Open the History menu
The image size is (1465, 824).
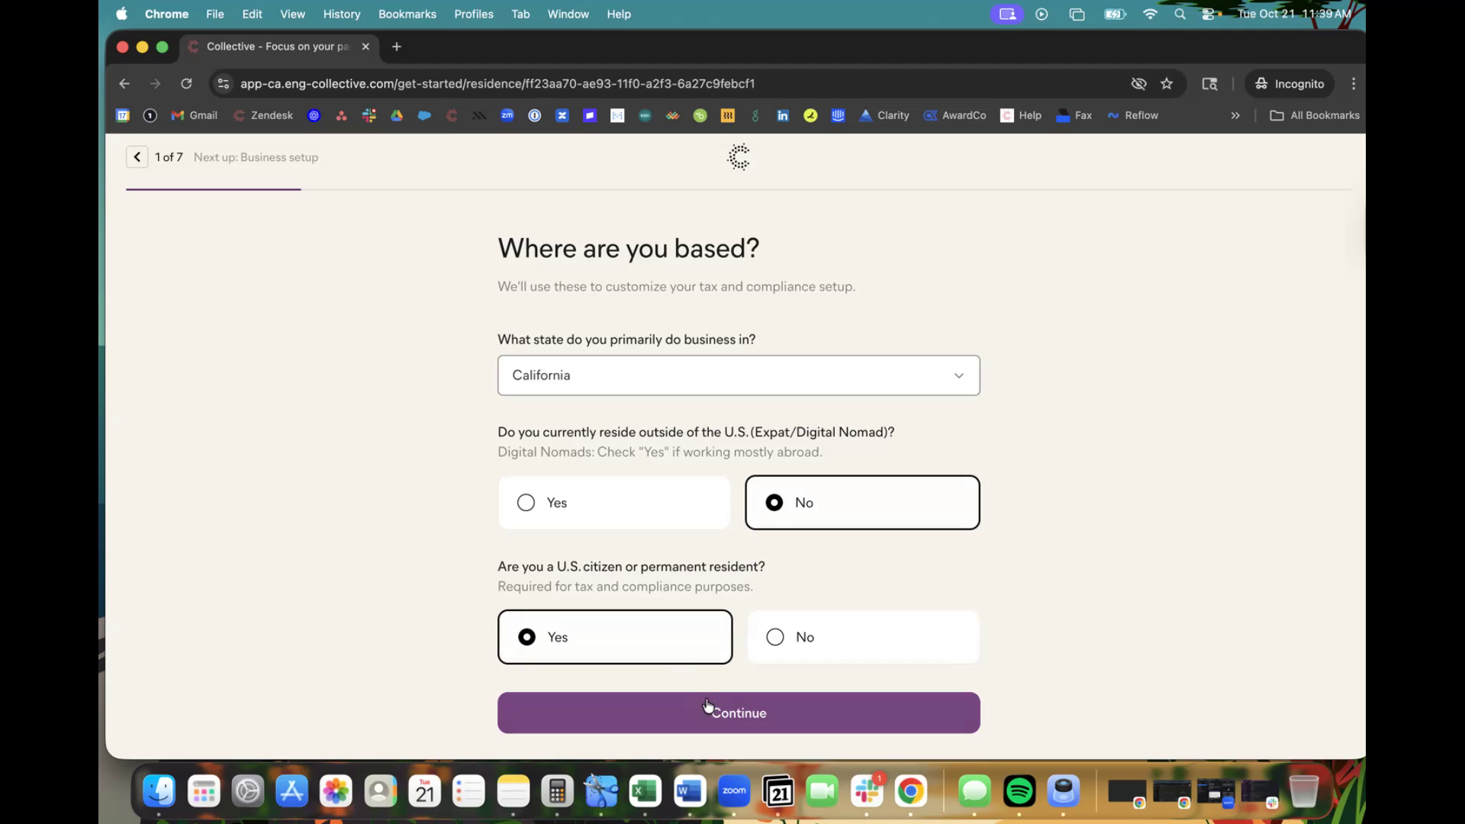coord(341,14)
